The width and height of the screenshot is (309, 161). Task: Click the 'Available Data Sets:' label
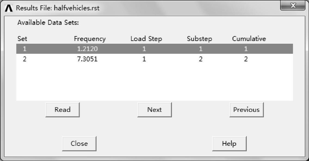[48, 23]
